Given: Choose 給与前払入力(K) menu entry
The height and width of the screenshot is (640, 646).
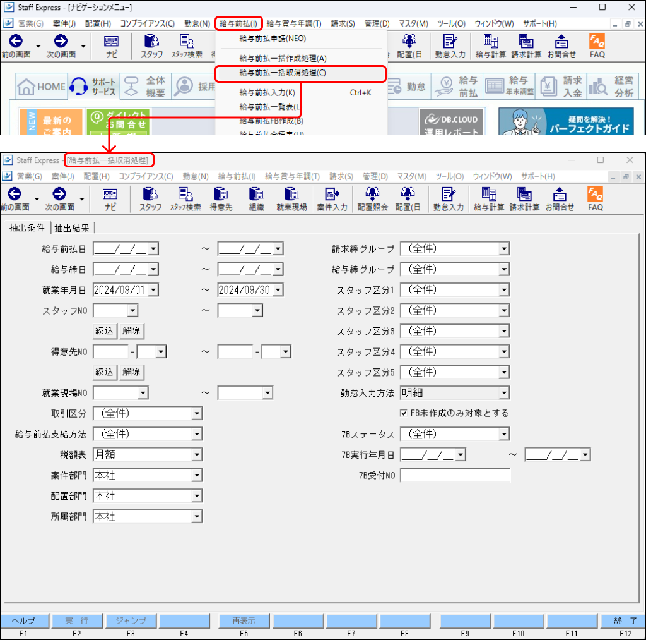Looking at the screenshot, I should click(300, 92).
